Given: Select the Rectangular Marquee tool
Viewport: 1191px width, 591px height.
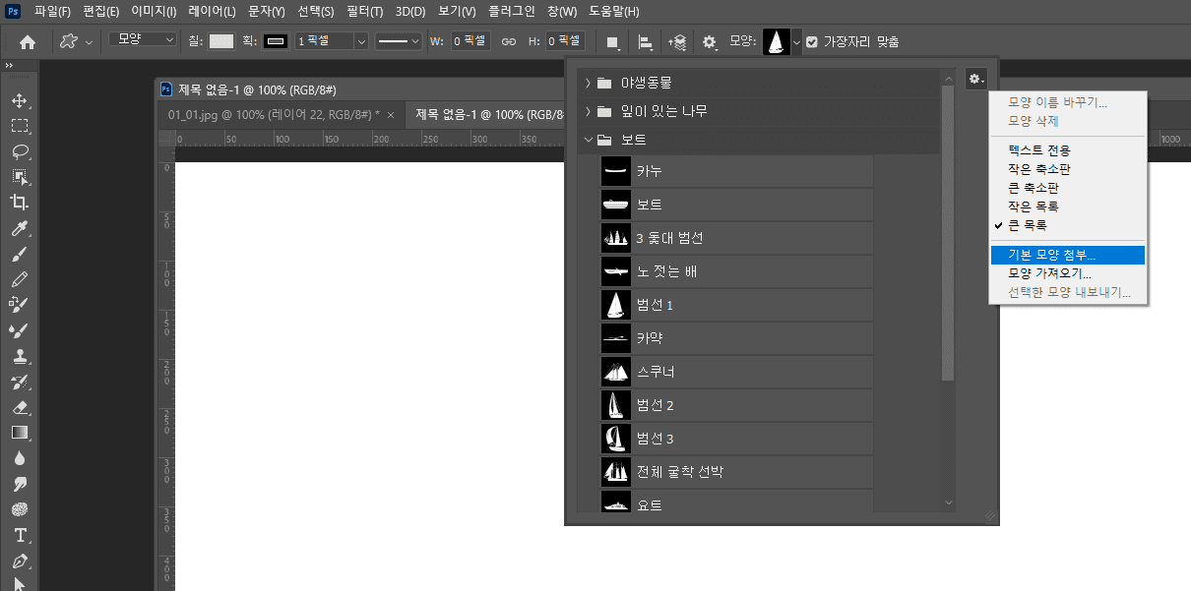Looking at the screenshot, I should coord(20,126).
